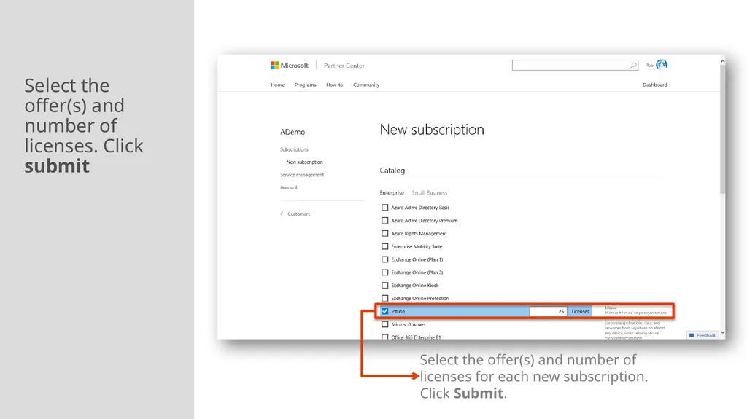Open the user profile avatar icon
Image resolution: width=747 pixels, height=419 pixels.
pyautogui.click(x=662, y=64)
